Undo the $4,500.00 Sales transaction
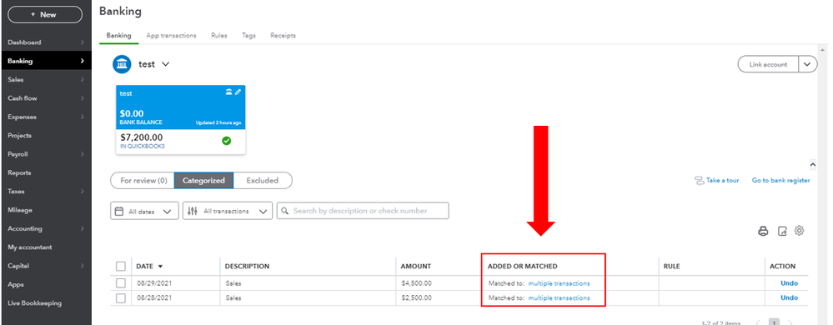The image size is (833, 325). 789,283
